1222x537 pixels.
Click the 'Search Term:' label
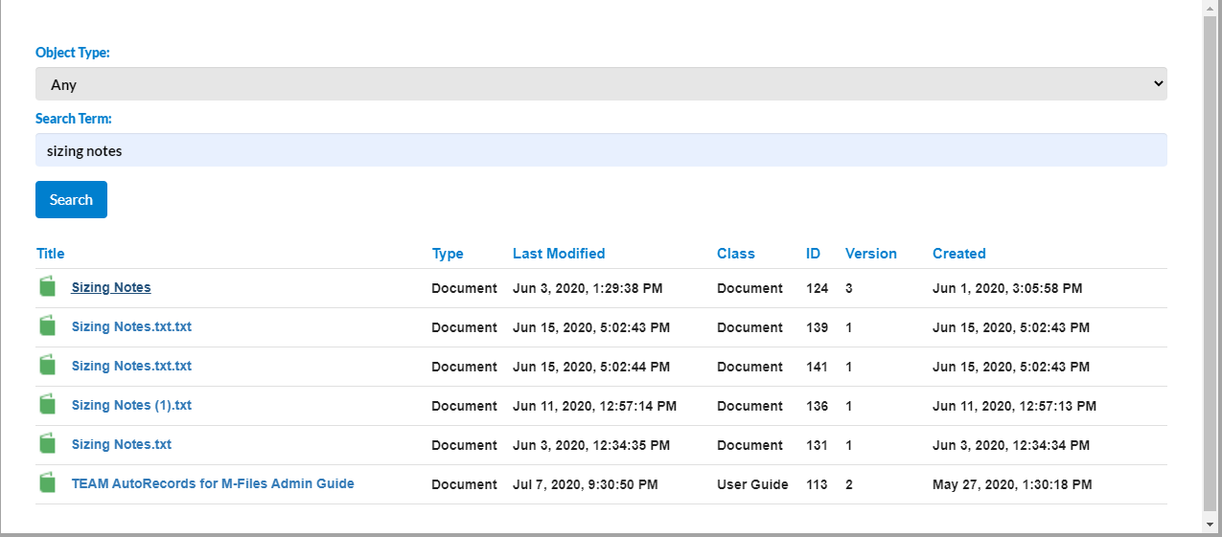[74, 119]
